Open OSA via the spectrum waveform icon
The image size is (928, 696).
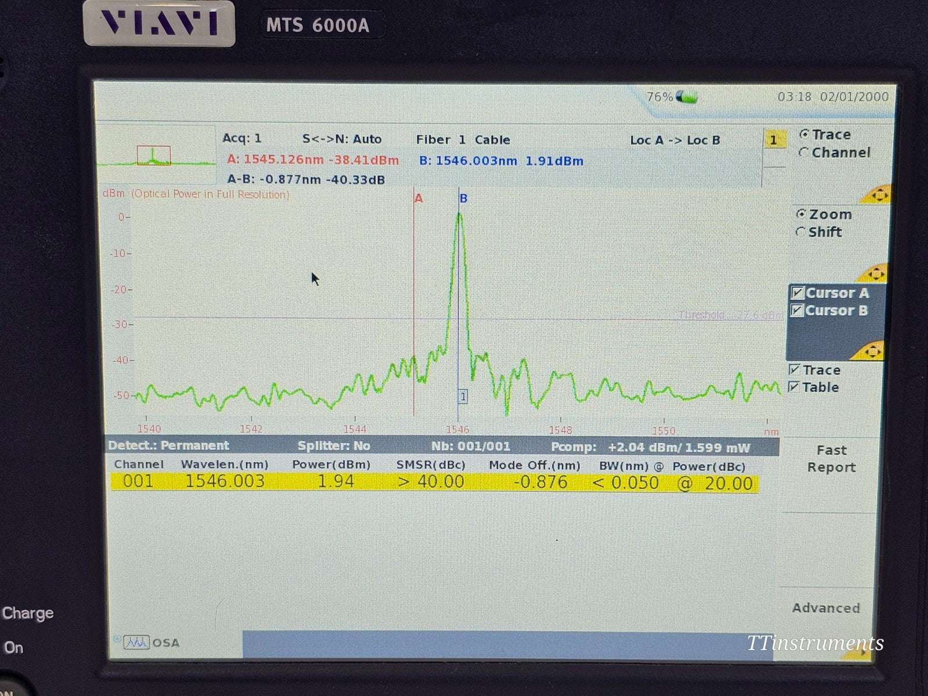pyautogui.click(x=138, y=641)
